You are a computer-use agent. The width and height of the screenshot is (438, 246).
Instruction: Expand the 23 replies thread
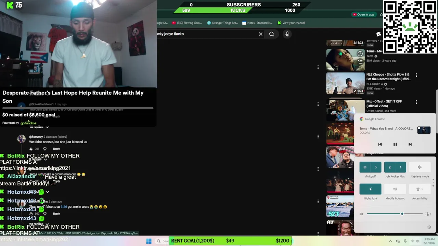click(x=39, y=224)
